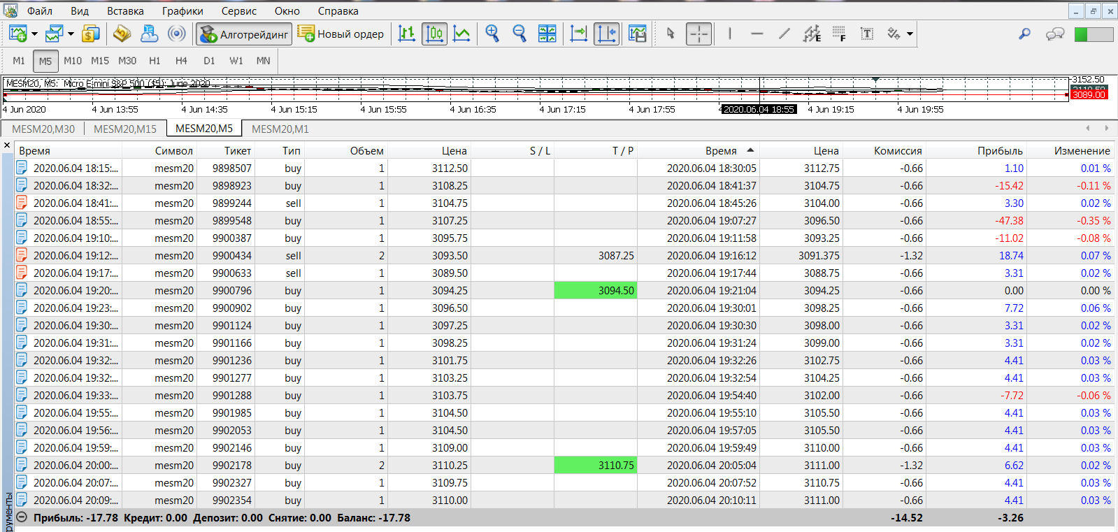Expand the new chart dropdown arrow
The width and height of the screenshot is (1118, 532).
click(34, 34)
